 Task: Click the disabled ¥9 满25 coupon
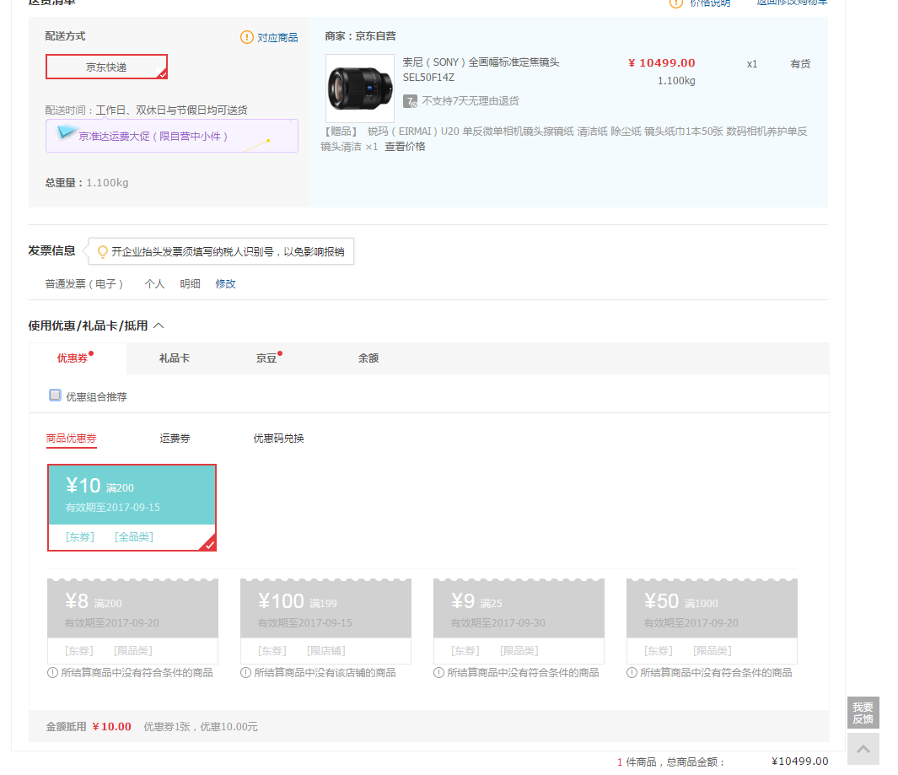[x=519, y=621]
